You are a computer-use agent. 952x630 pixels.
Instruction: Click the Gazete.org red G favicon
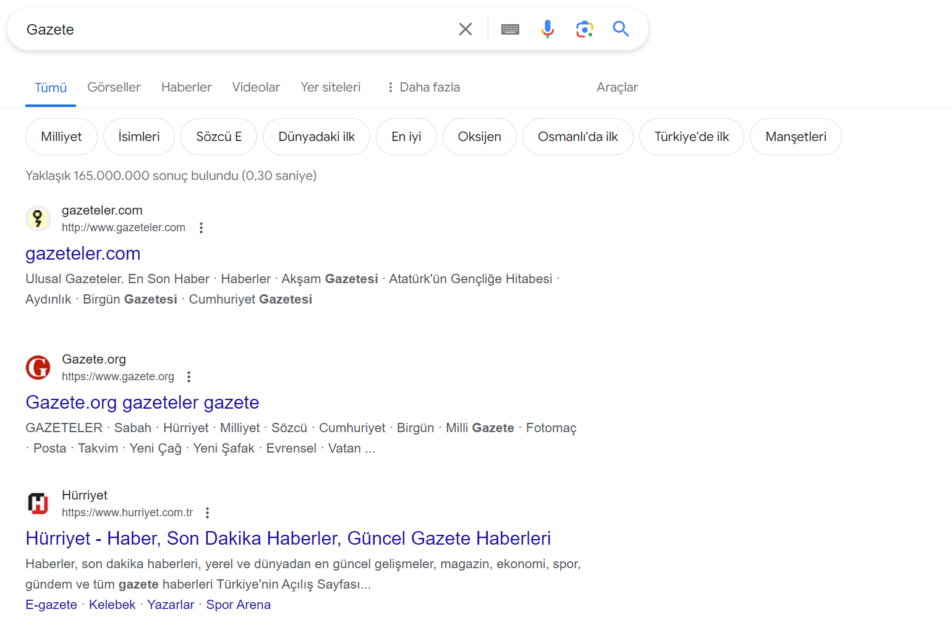click(x=38, y=367)
